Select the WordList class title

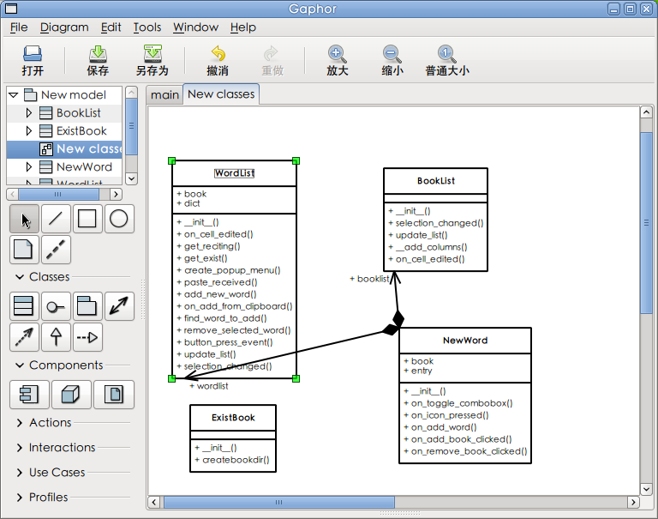[x=234, y=173]
